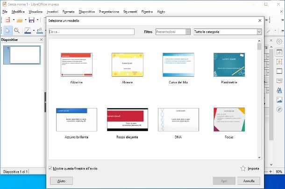Click the Open folder toolbar icon

[x=20, y=20]
